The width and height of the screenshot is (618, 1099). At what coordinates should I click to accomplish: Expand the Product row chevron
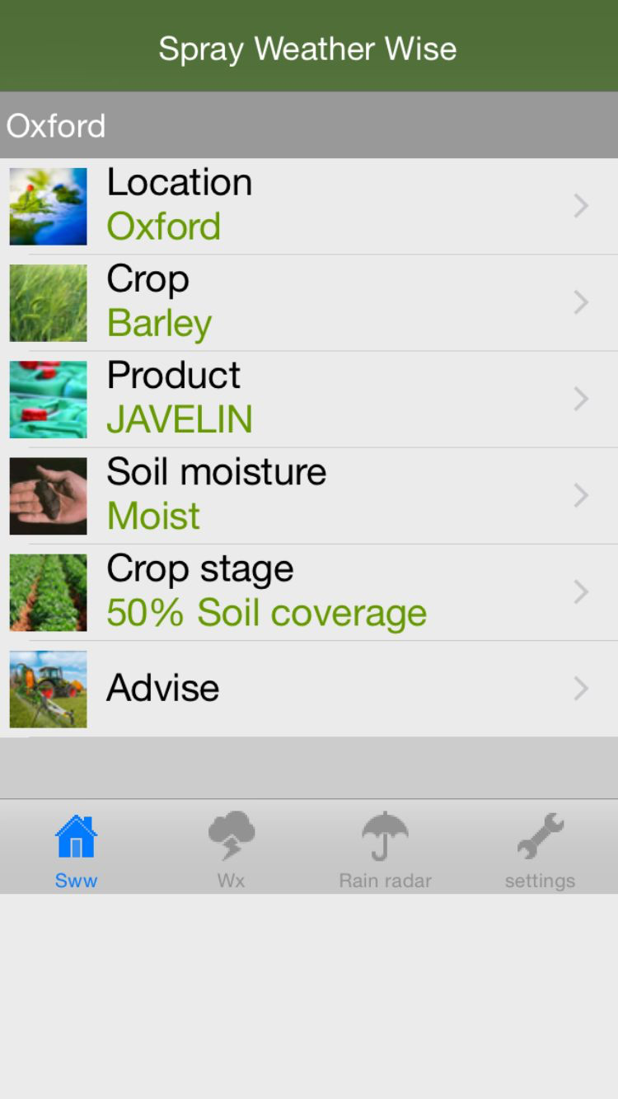click(581, 399)
